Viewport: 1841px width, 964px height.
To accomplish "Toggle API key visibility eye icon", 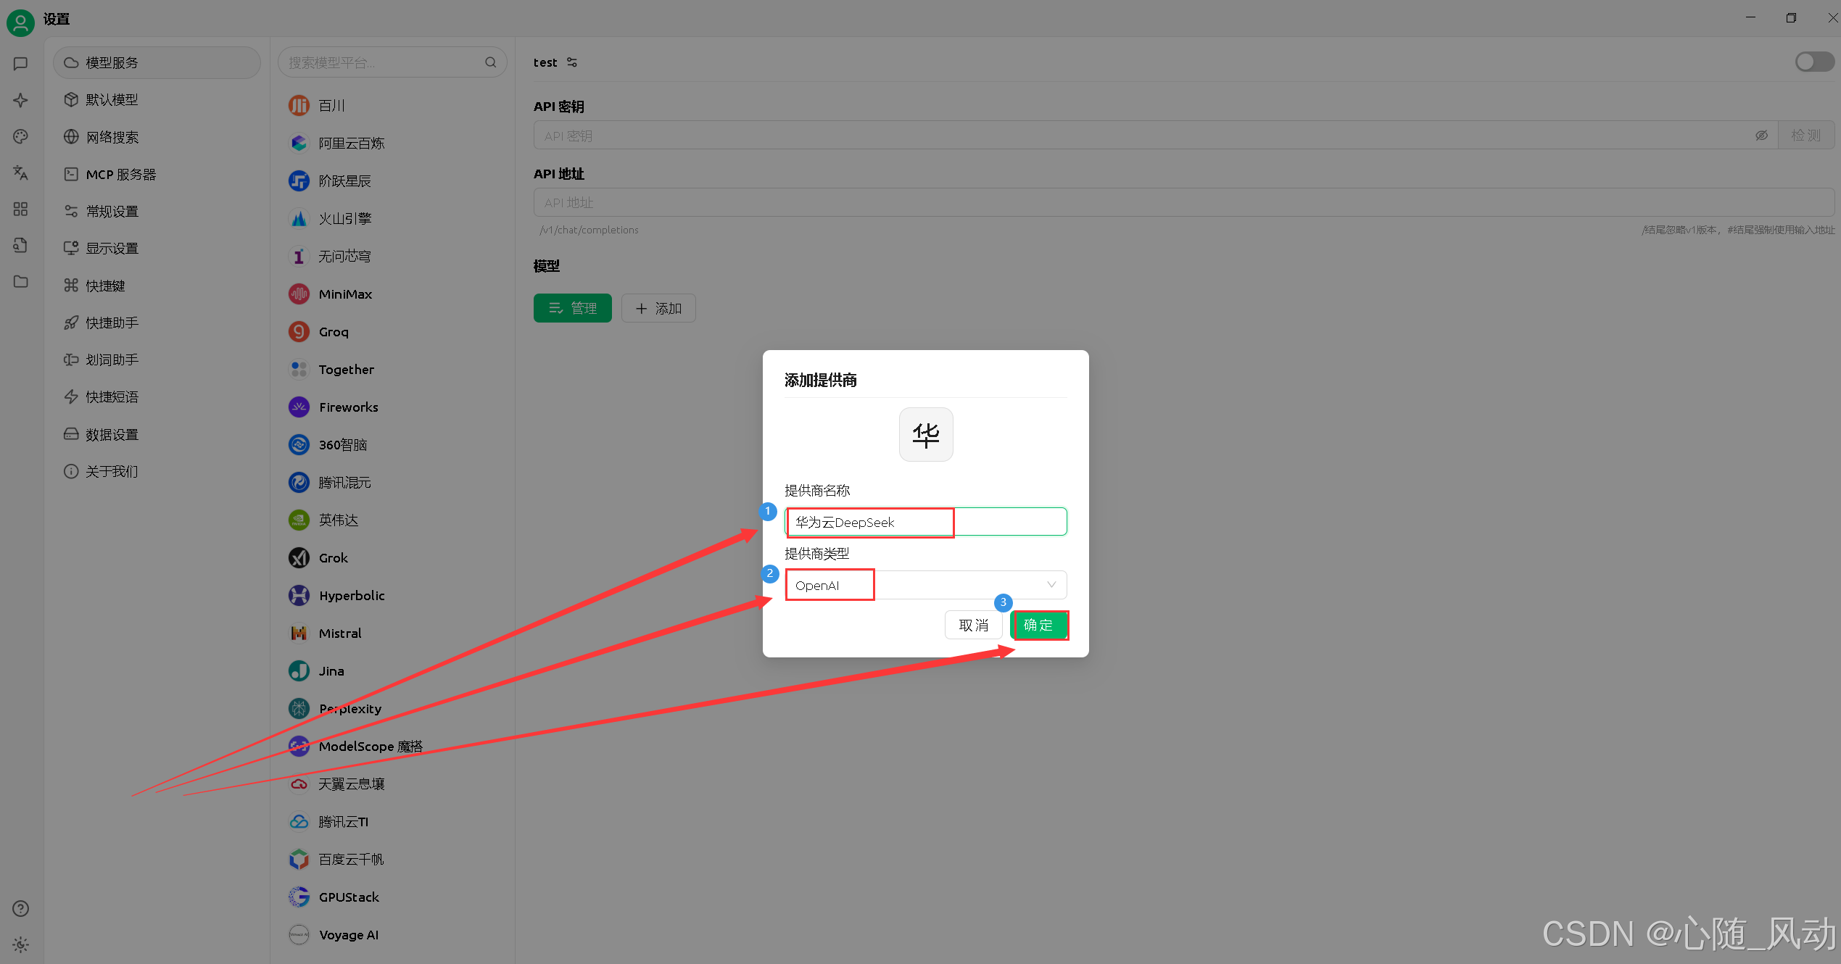I will 1761,136.
